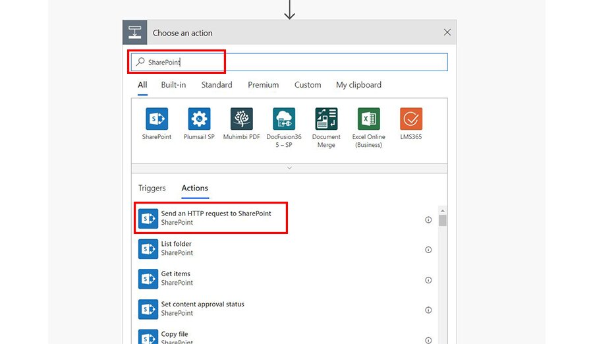Open the My clipboard tab
This screenshot has width=593, height=344.
(358, 85)
